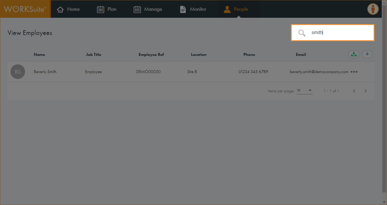Go to the next page arrow
Image resolution: width=387 pixels, height=205 pixels.
pos(366,91)
